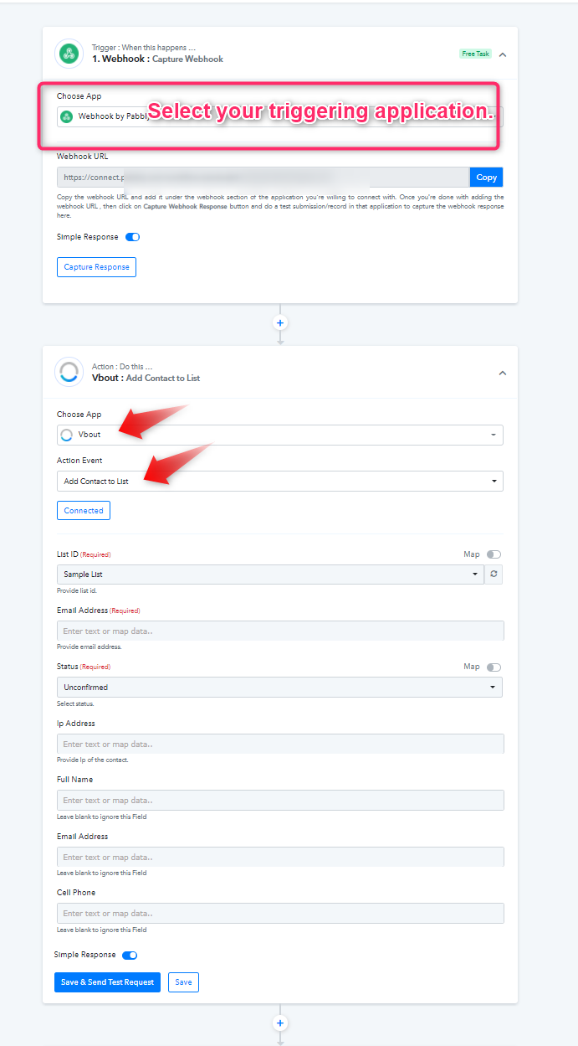Click the 'Select status.' hint text
The width and height of the screenshot is (578, 1046).
click(x=75, y=703)
